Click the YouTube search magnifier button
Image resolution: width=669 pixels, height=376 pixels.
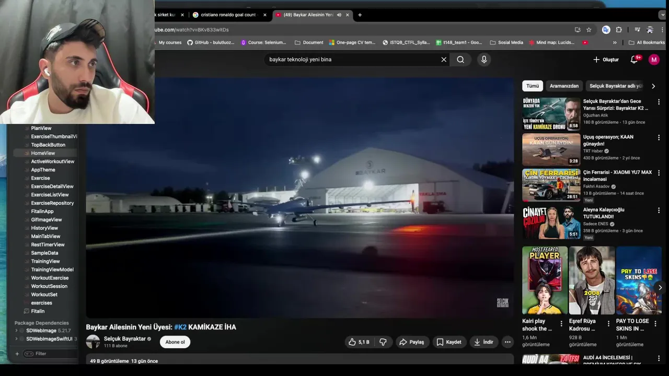point(460,60)
